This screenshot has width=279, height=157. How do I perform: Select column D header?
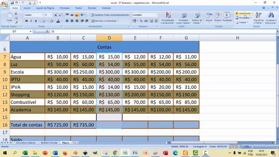pyautogui.click(x=109, y=38)
